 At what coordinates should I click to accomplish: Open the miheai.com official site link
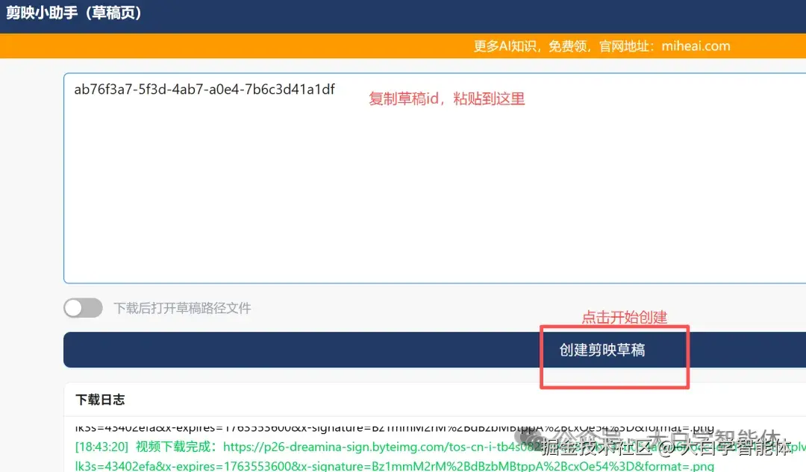(696, 45)
